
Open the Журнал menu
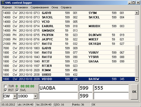click(x=7, y=8)
